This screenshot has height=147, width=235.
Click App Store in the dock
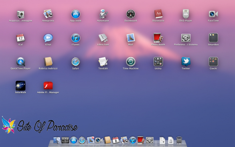pos(73,140)
